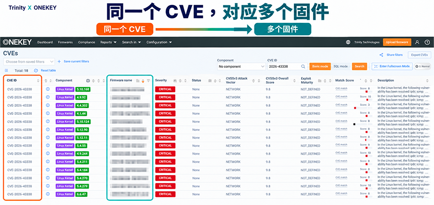Click match score bar on 5.10.124 row
The image size is (434, 205).
[363, 124]
